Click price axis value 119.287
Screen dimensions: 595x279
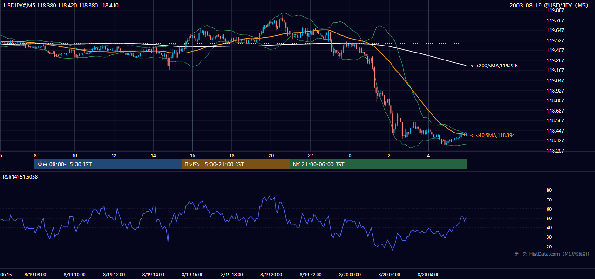tap(555, 60)
